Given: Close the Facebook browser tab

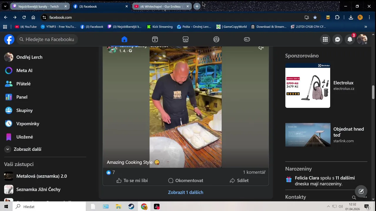Looking at the screenshot, I should pos(127,6).
